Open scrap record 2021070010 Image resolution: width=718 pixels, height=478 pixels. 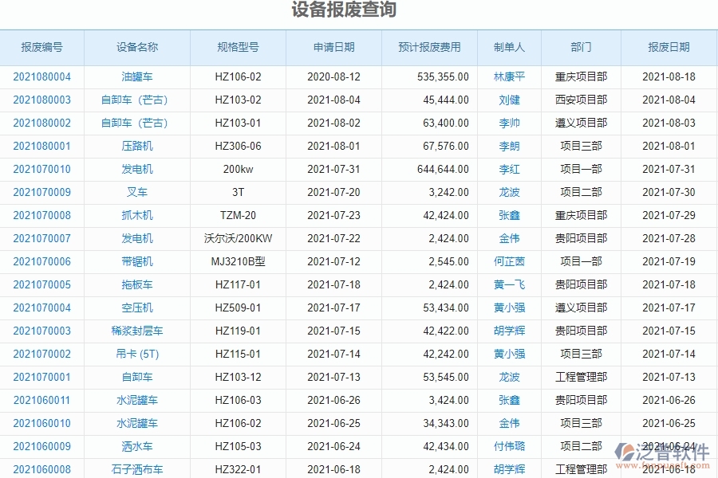coord(42,169)
